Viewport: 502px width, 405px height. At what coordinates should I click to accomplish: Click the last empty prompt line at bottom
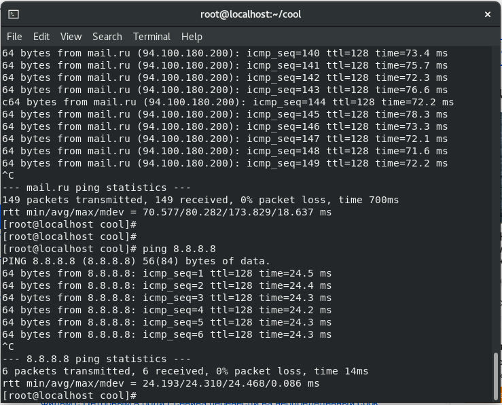click(69, 395)
